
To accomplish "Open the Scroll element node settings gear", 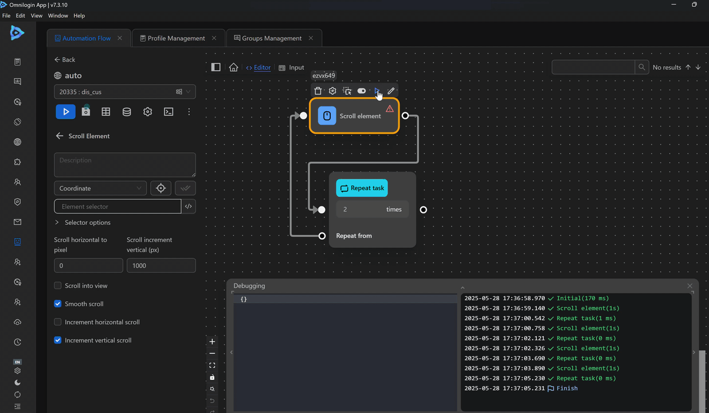I will click(x=332, y=91).
